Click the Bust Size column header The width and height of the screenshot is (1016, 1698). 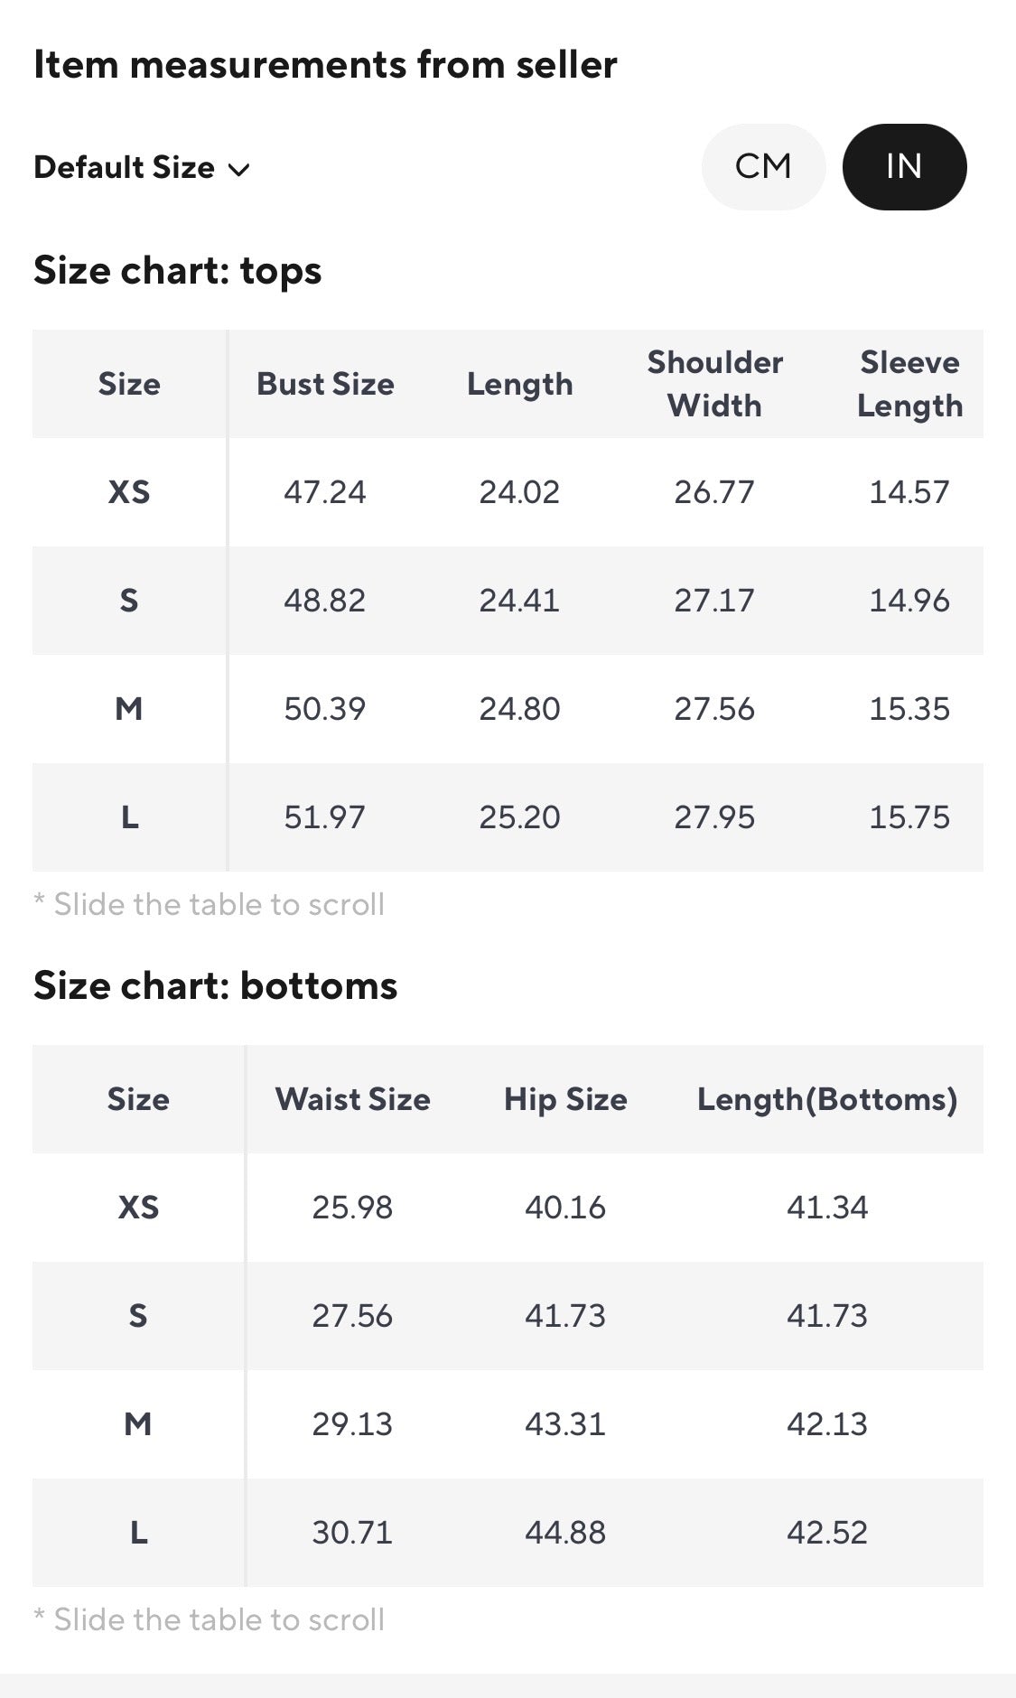325,384
